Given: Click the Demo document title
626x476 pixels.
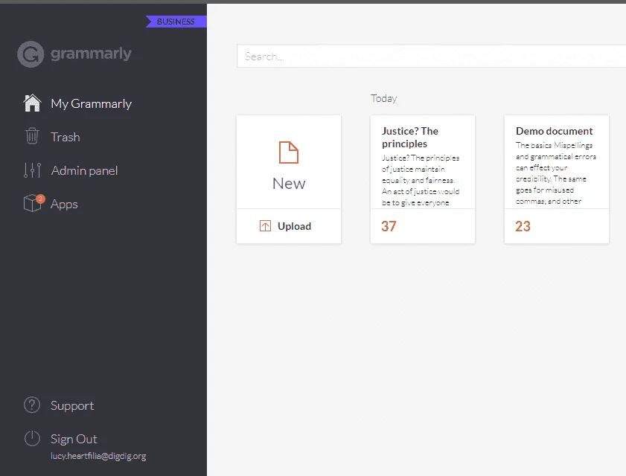Looking at the screenshot, I should point(554,131).
